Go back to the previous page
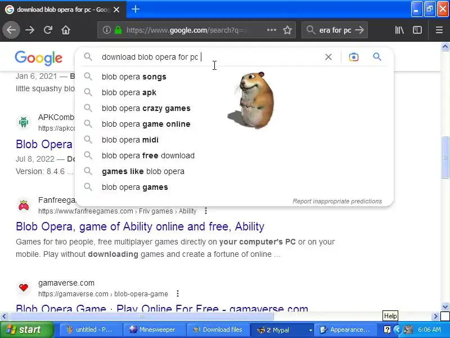This screenshot has height=338, width=450. tap(11, 30)
